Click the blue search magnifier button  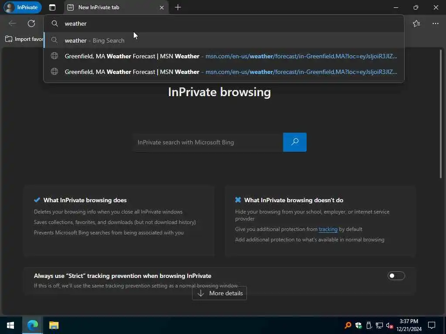pos(295,142)
